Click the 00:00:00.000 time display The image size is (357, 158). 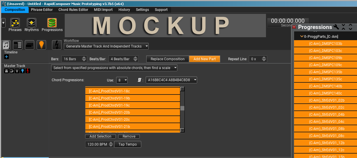coord(288,21)
